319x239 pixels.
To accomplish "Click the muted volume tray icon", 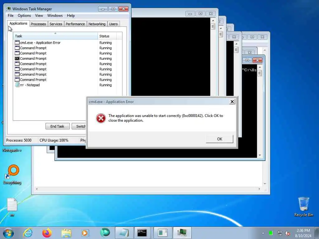I will (x=288, y=233).
